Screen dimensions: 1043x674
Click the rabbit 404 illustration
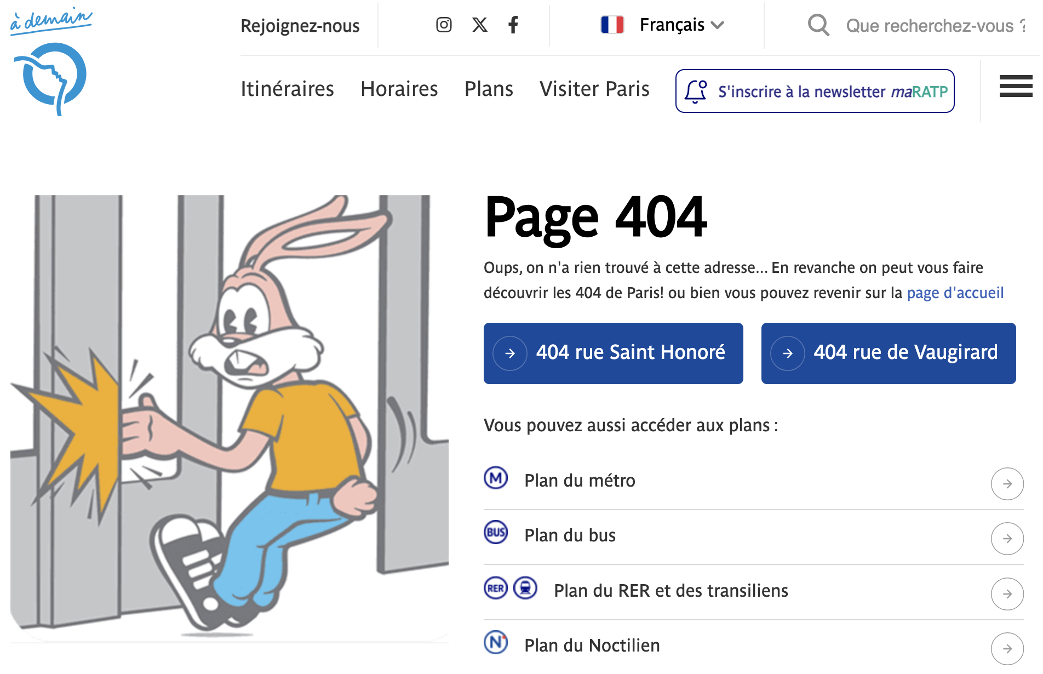tap(230, 418)
